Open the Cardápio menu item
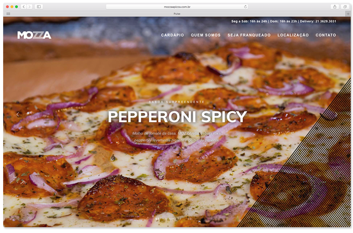Viewport: 353px width, 233px height. pyautogui.click(x=172, y=35)
